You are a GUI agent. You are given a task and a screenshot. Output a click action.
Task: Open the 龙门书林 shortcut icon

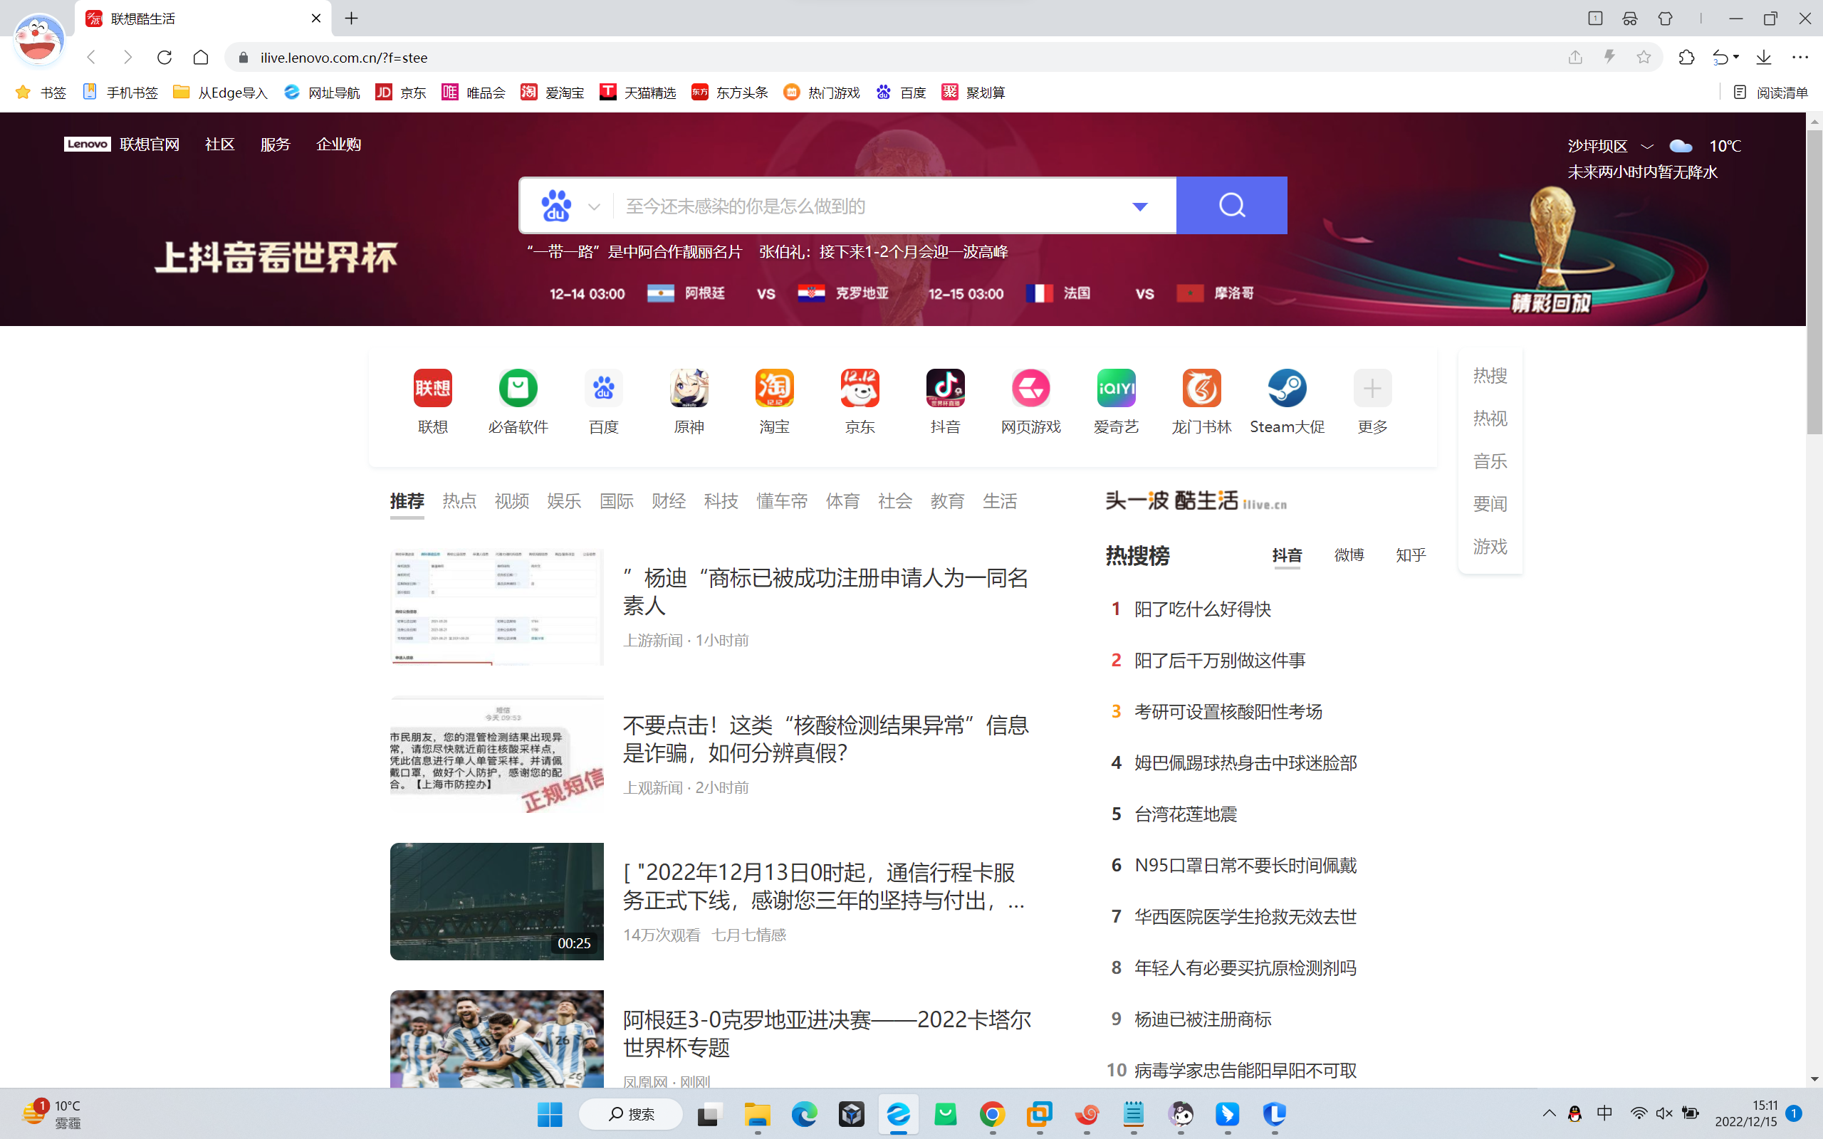pos(1201,389)
